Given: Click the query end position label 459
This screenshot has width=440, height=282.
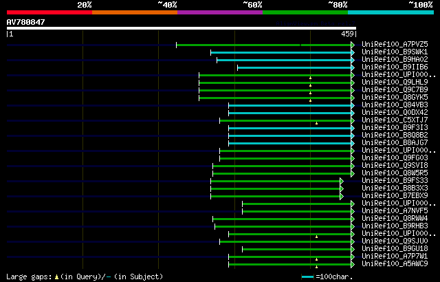Looking at the screenshot, I should tap(347, 34).
